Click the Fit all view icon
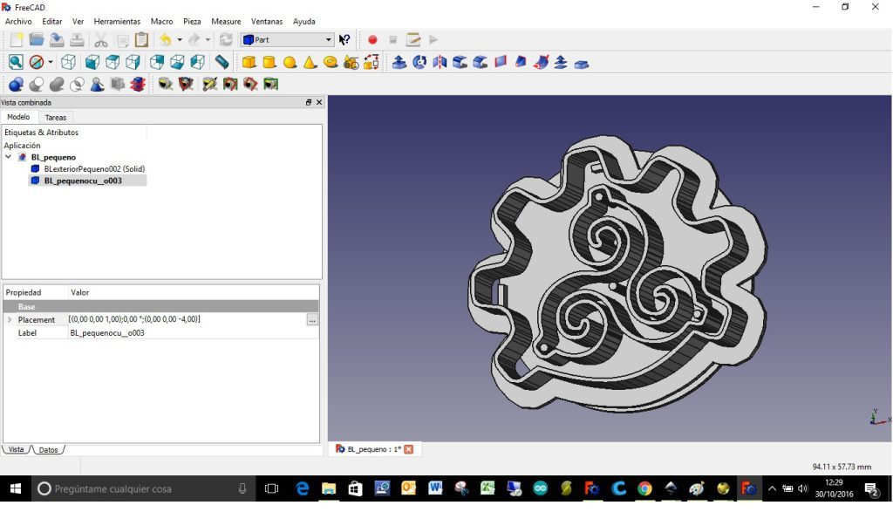 tap(16, 63)
